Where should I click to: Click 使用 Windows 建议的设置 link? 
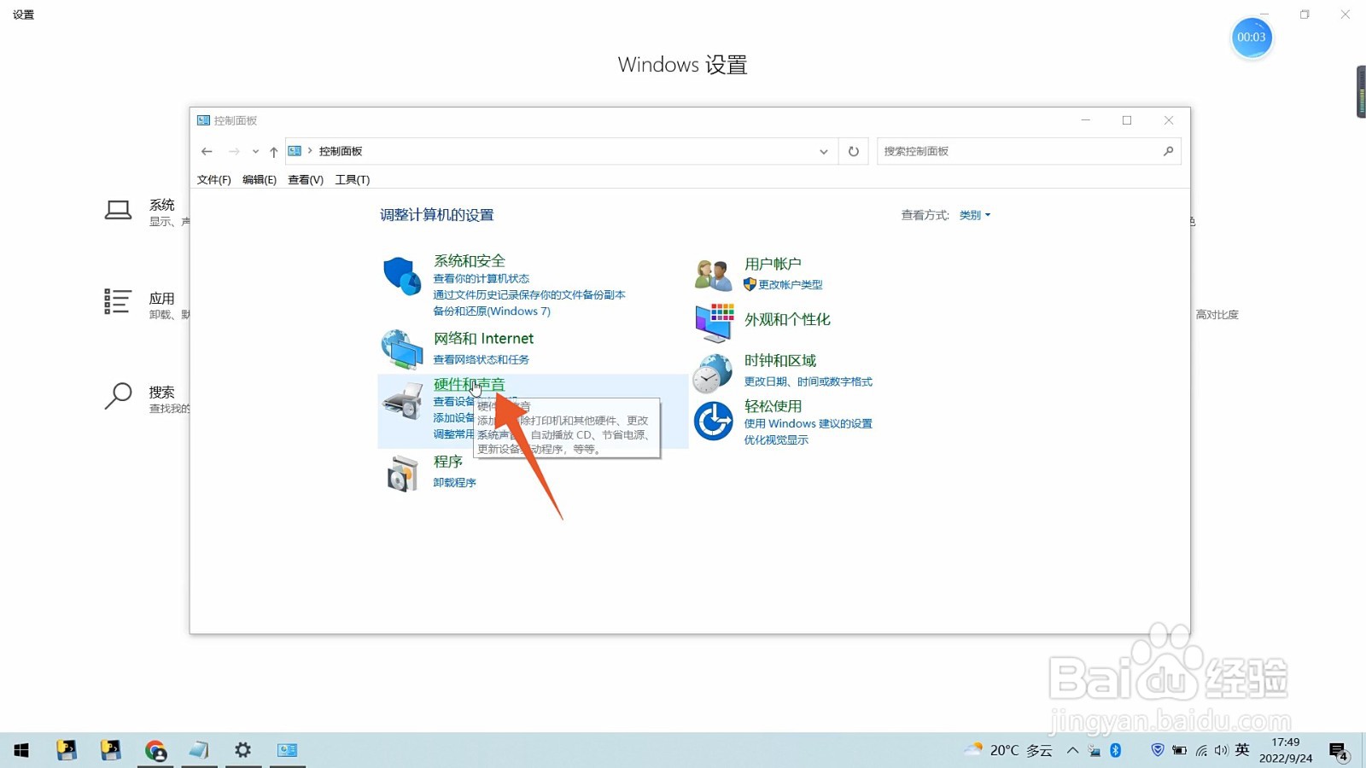tap(809, 423)
